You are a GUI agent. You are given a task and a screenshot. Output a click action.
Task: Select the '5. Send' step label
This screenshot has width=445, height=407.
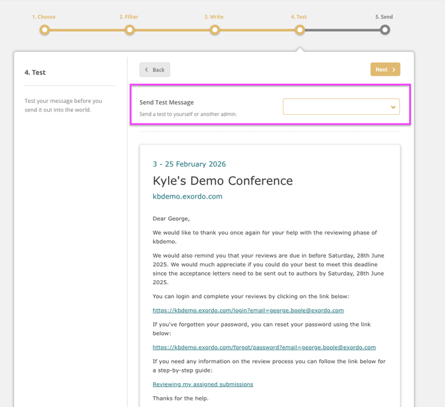(384, 17)
